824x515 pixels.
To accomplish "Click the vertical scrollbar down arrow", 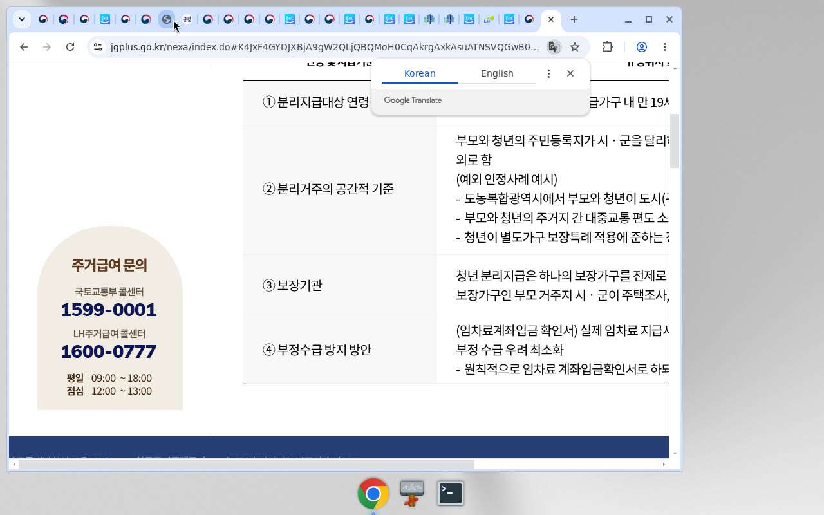I will (x=675, y=453).
